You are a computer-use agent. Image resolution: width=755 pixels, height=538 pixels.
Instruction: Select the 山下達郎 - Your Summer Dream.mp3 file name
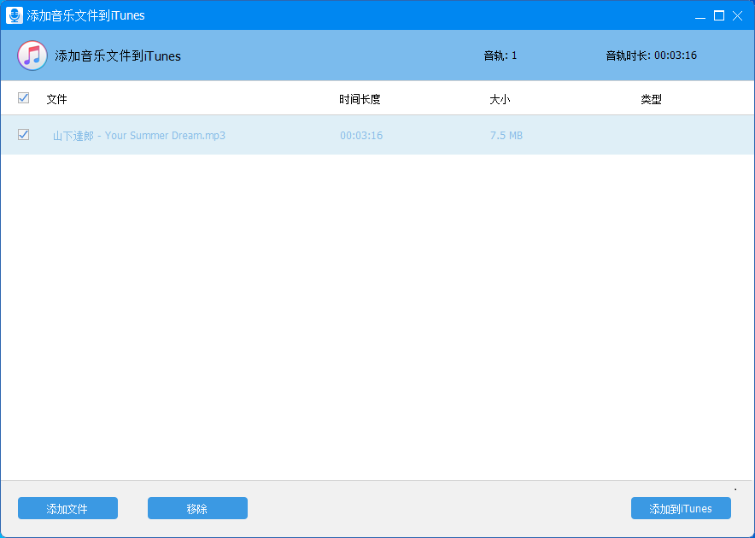point(139,135)
